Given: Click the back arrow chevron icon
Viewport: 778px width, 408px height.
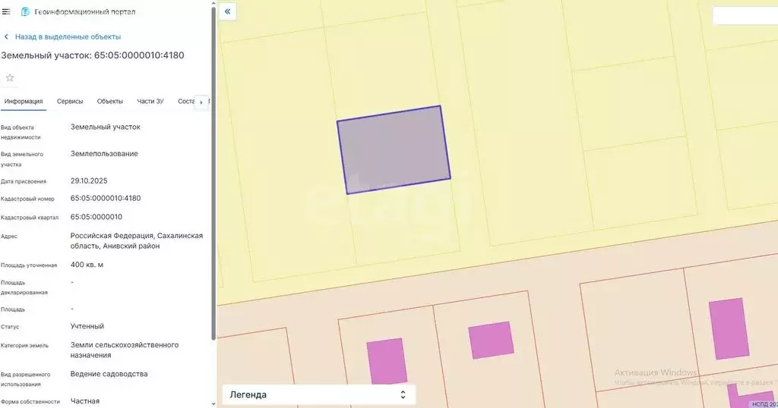Looking at the screenshot, I should pyautogui.click(x=7, y=36).
